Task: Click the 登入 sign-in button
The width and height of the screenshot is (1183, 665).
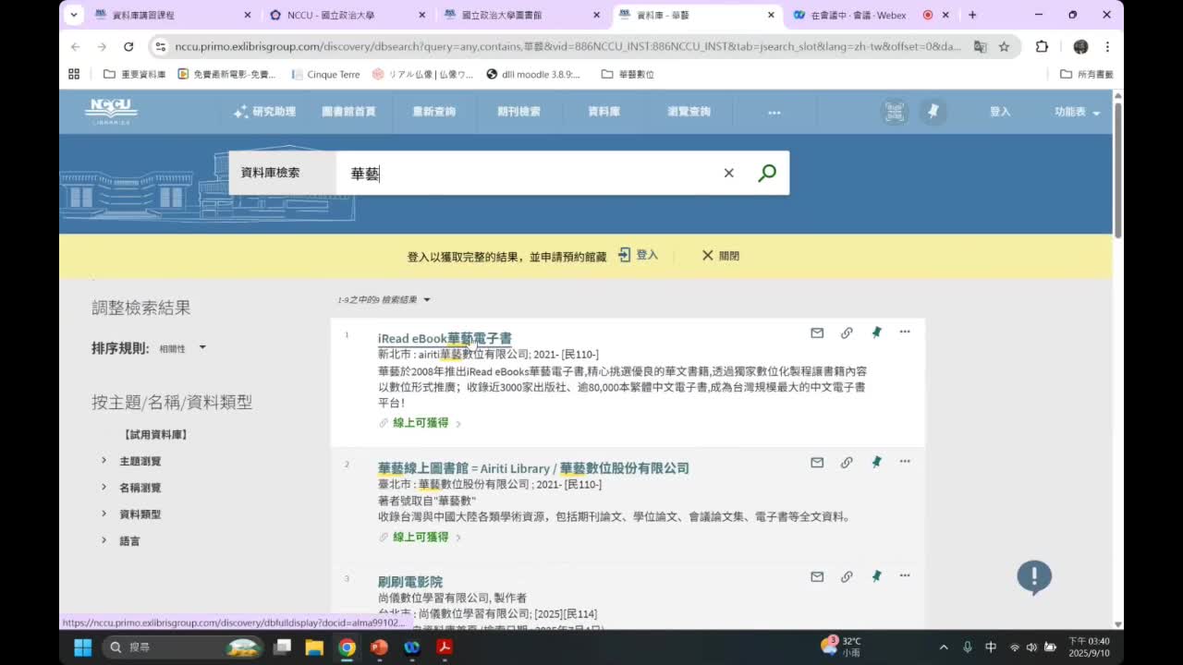Action: tap(1000, 111)
